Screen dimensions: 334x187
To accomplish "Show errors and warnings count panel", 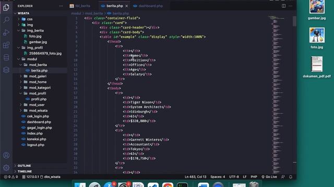I will coord(11,177).
